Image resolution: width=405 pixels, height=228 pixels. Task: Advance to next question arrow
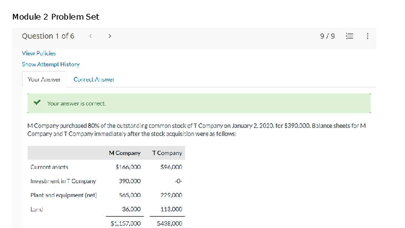click(110, 36)
